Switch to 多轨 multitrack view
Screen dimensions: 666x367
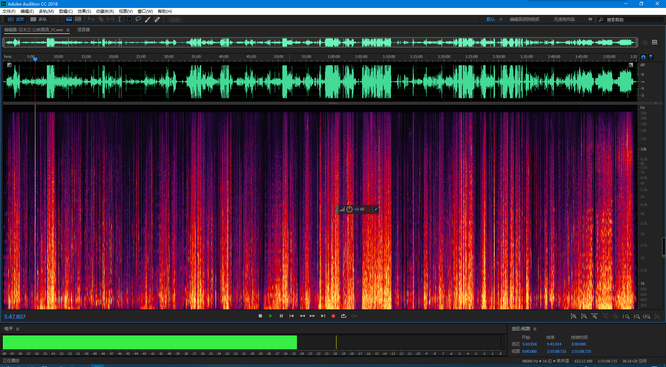[39, 19]
